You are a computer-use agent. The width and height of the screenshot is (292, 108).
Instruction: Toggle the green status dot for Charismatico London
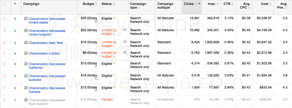coord(15,54)
